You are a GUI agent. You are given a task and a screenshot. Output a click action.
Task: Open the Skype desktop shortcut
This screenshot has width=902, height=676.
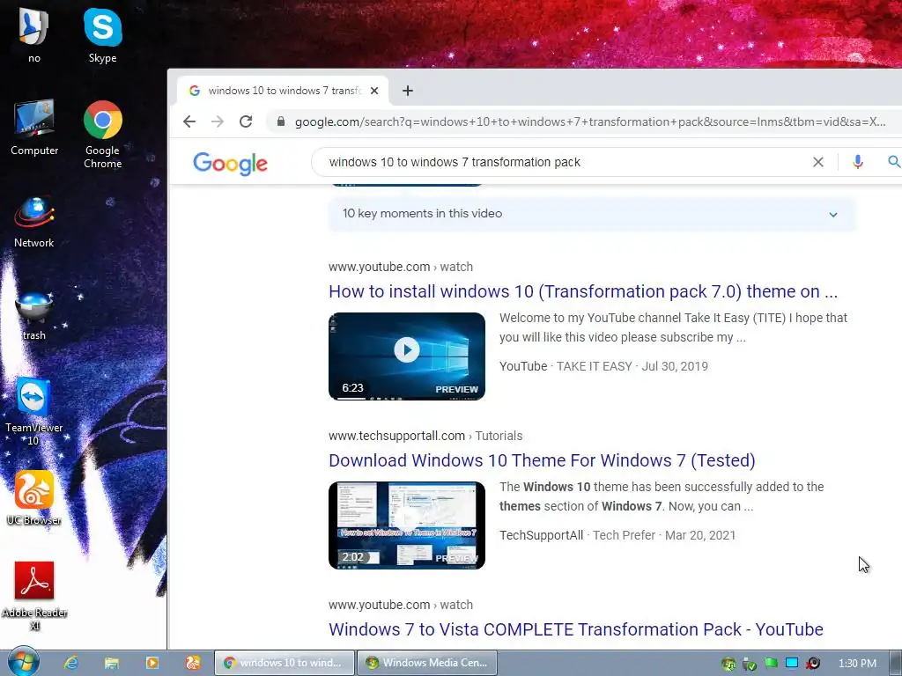(x=102, y=35)
